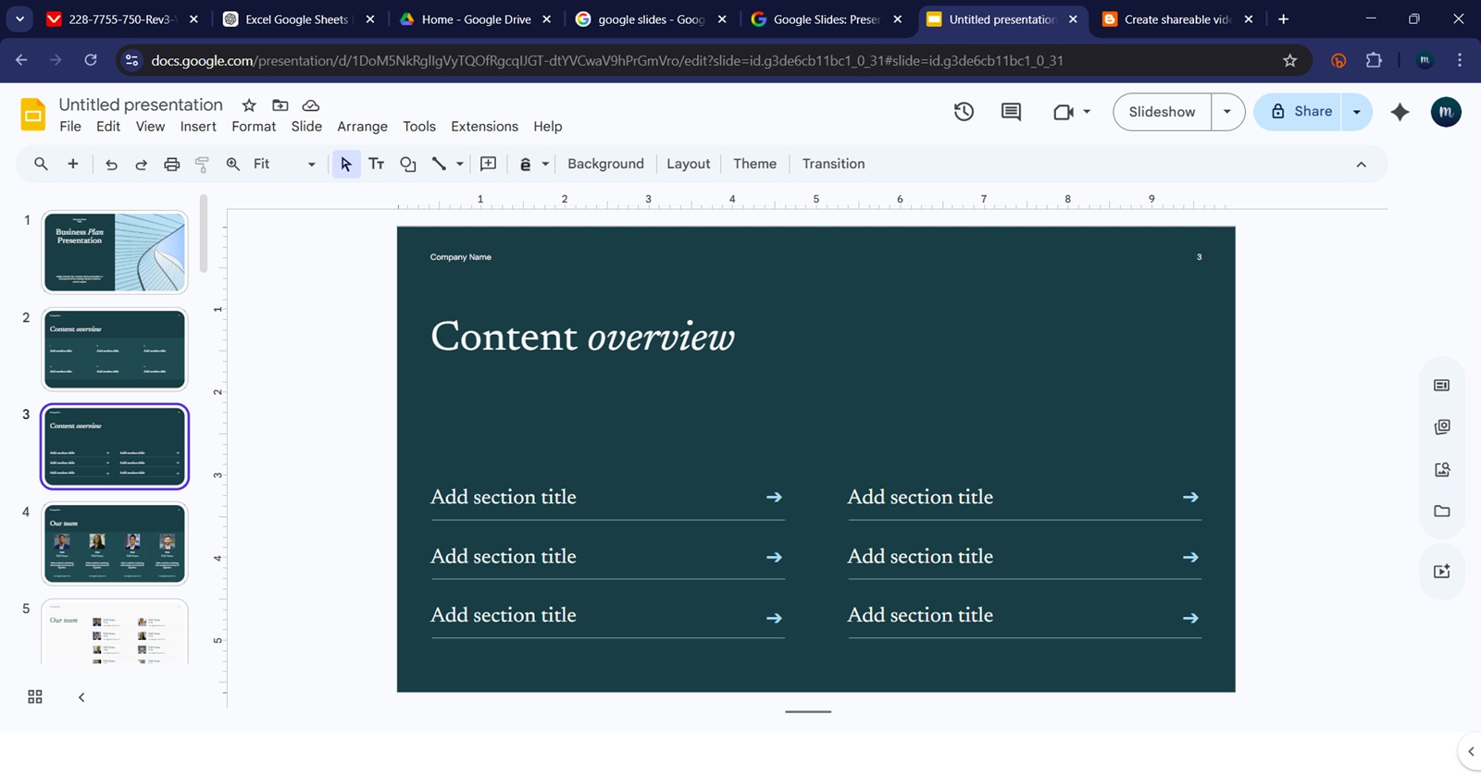Image resolution: width=1481 pixels, height=777 pixels.
Task: Click the Print icon
Action: coord(171,164)
